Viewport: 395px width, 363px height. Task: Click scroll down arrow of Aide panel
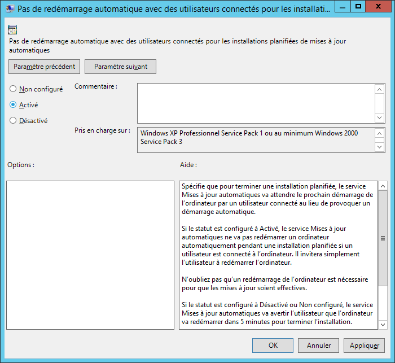383,325
